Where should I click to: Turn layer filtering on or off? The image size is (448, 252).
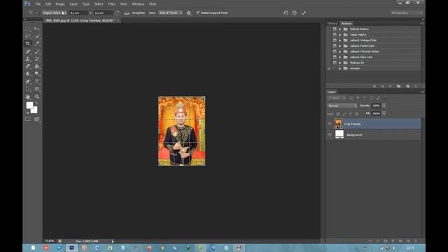tap(385, 97)
